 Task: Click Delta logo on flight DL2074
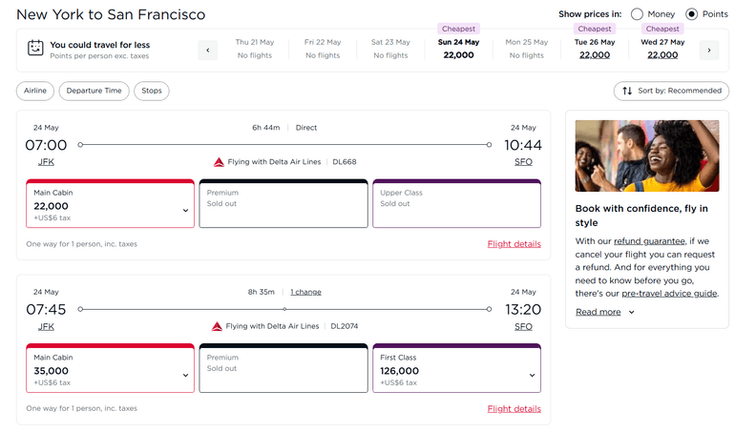pyautogui.click(x=218, y=326)
